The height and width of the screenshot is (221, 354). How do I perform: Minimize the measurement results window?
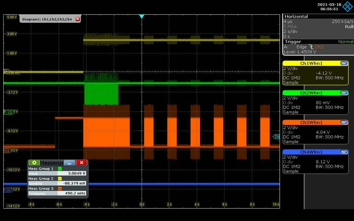pyautogui.click(x=70, y=163)
